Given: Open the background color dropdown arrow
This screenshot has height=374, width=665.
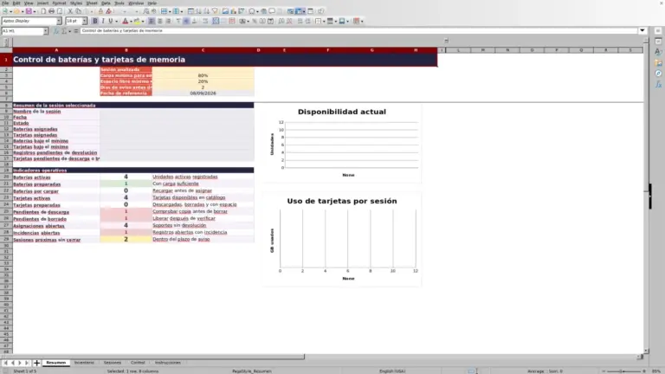Looking at the screenshot, I should click(x=143, y=21).
